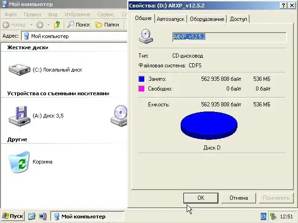The height and width of the screenshot is (223, 298).
Task: Switch to the Оборудование tab
Action: point(207,19)
